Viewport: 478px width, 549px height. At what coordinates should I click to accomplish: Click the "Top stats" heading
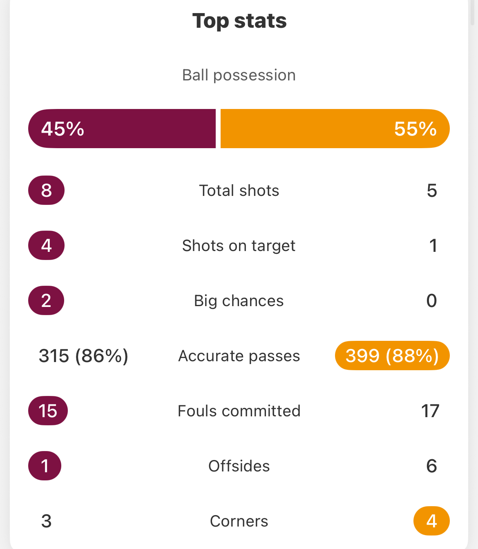[x=239, y=21]
